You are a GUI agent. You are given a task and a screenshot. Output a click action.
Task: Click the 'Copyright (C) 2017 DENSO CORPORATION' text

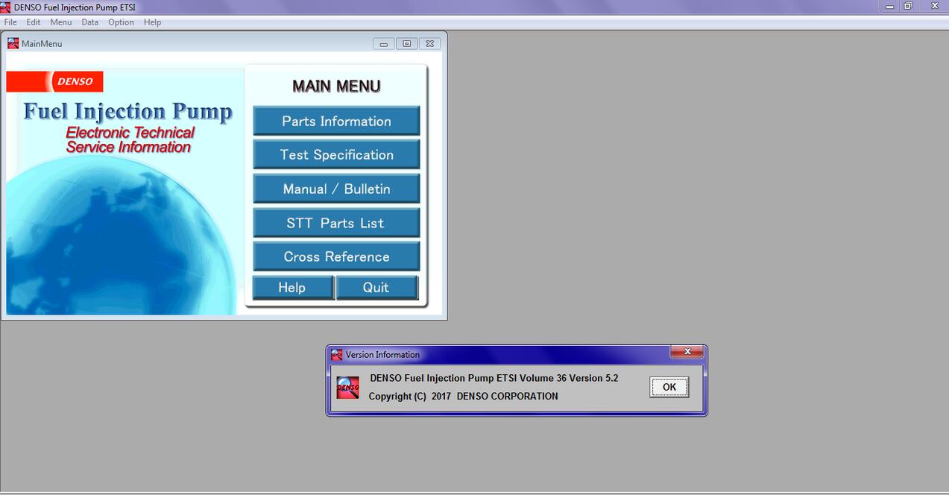463,396
